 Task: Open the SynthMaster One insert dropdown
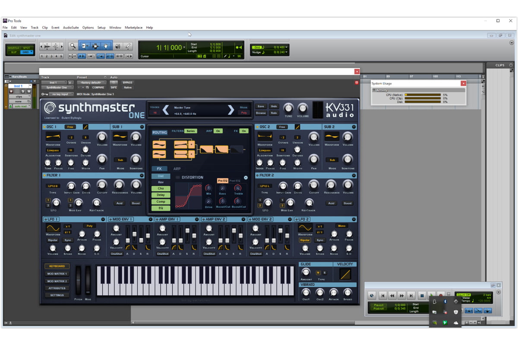[x=57, y=88]
